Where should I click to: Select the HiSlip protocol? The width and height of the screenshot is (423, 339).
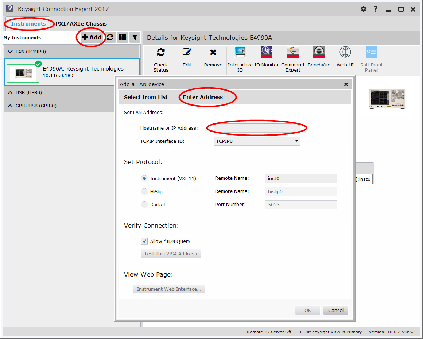(x=144, y=191)
